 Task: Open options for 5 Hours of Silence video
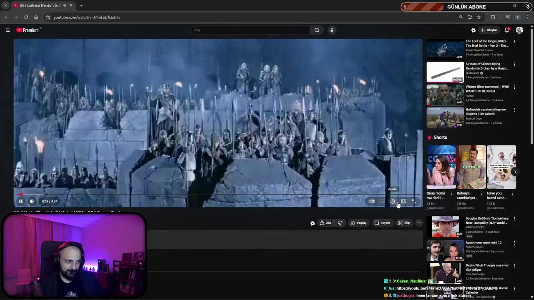click(x=514, y=65)
